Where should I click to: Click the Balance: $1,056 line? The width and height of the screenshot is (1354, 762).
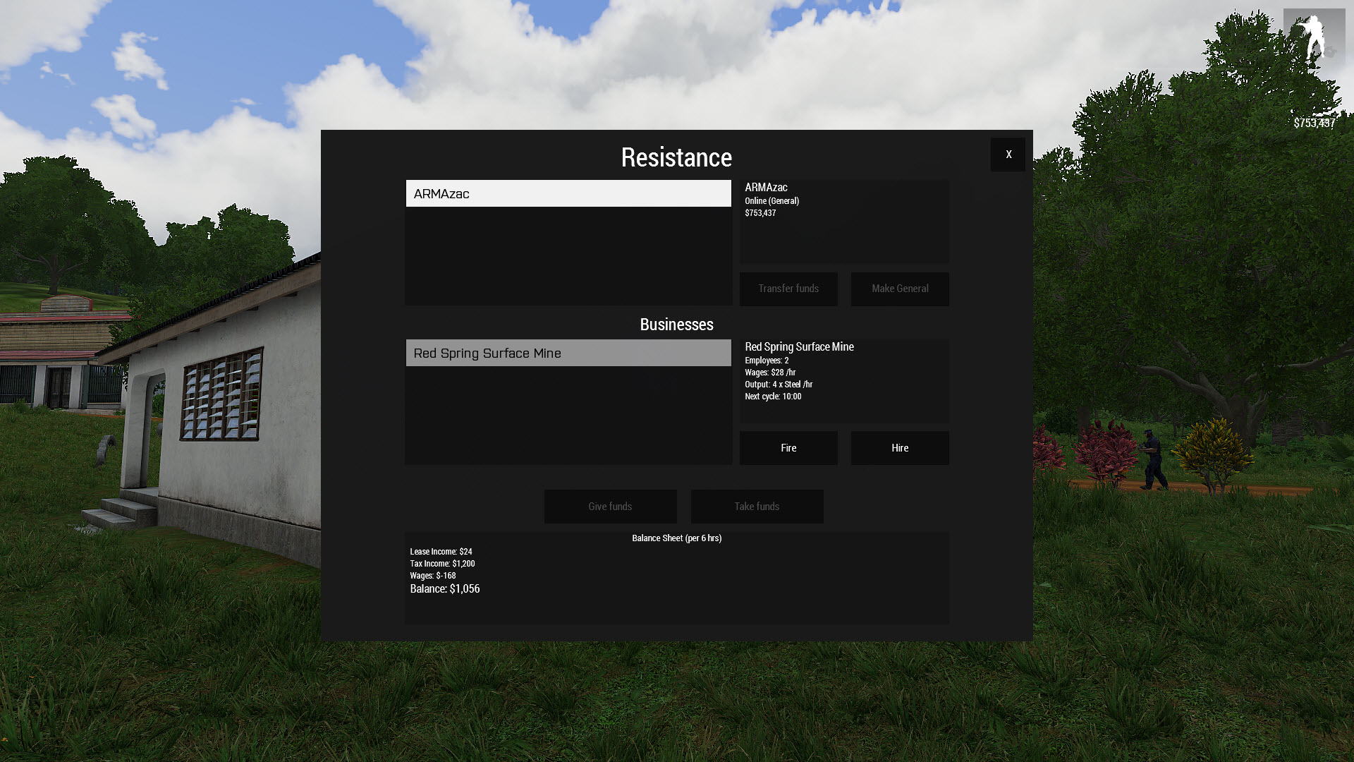click(x=445, y=589)
